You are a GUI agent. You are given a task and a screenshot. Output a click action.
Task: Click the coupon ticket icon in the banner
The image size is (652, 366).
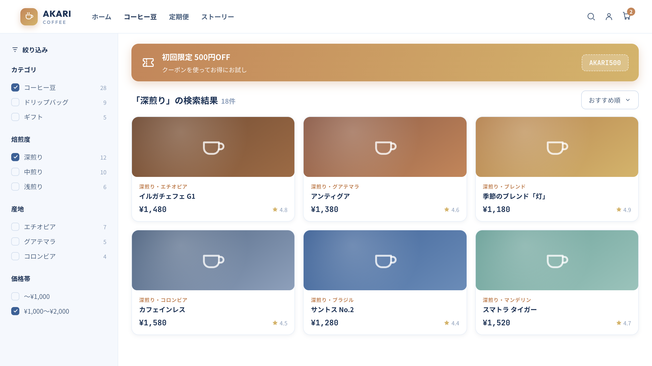pos(148,63)
